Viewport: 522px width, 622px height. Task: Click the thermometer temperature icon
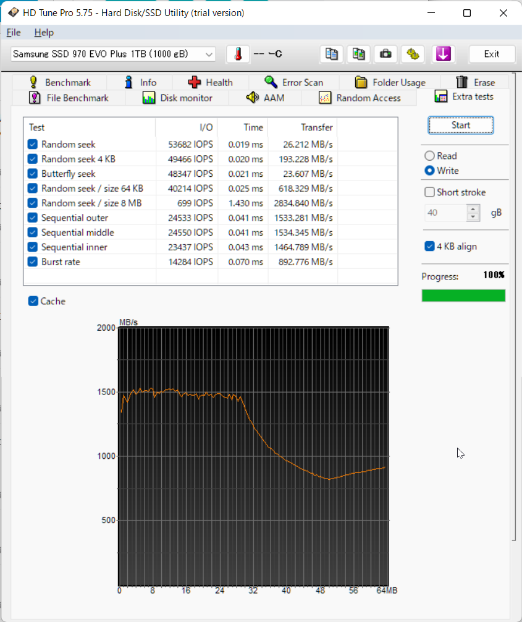coord(238,54)
